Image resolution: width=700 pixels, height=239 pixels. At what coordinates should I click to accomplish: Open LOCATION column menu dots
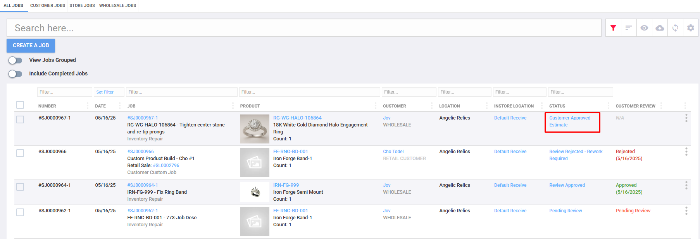point(487,106)
